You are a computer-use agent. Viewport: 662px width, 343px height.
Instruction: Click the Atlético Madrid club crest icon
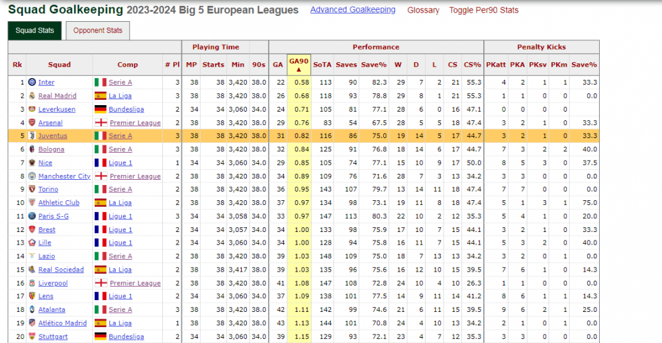[32, 323]
